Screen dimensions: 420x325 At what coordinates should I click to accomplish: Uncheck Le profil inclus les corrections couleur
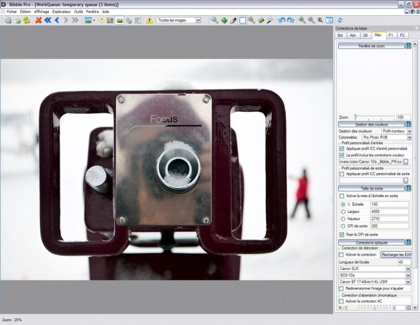click(341, 155)
